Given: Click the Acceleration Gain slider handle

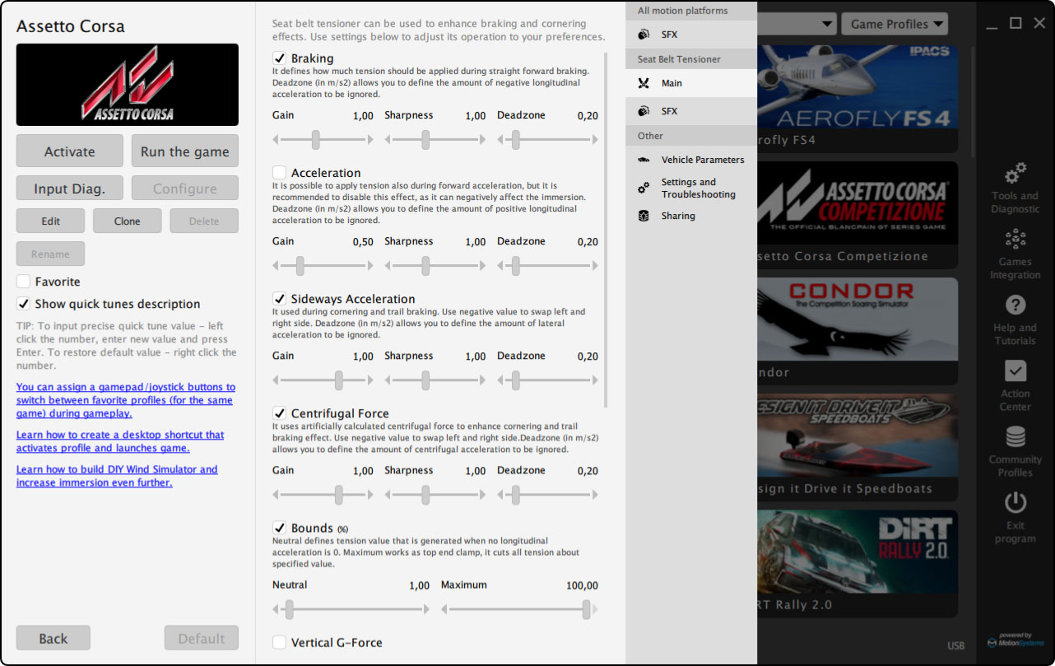Looking at the screenshot, I should coord(300,267).
